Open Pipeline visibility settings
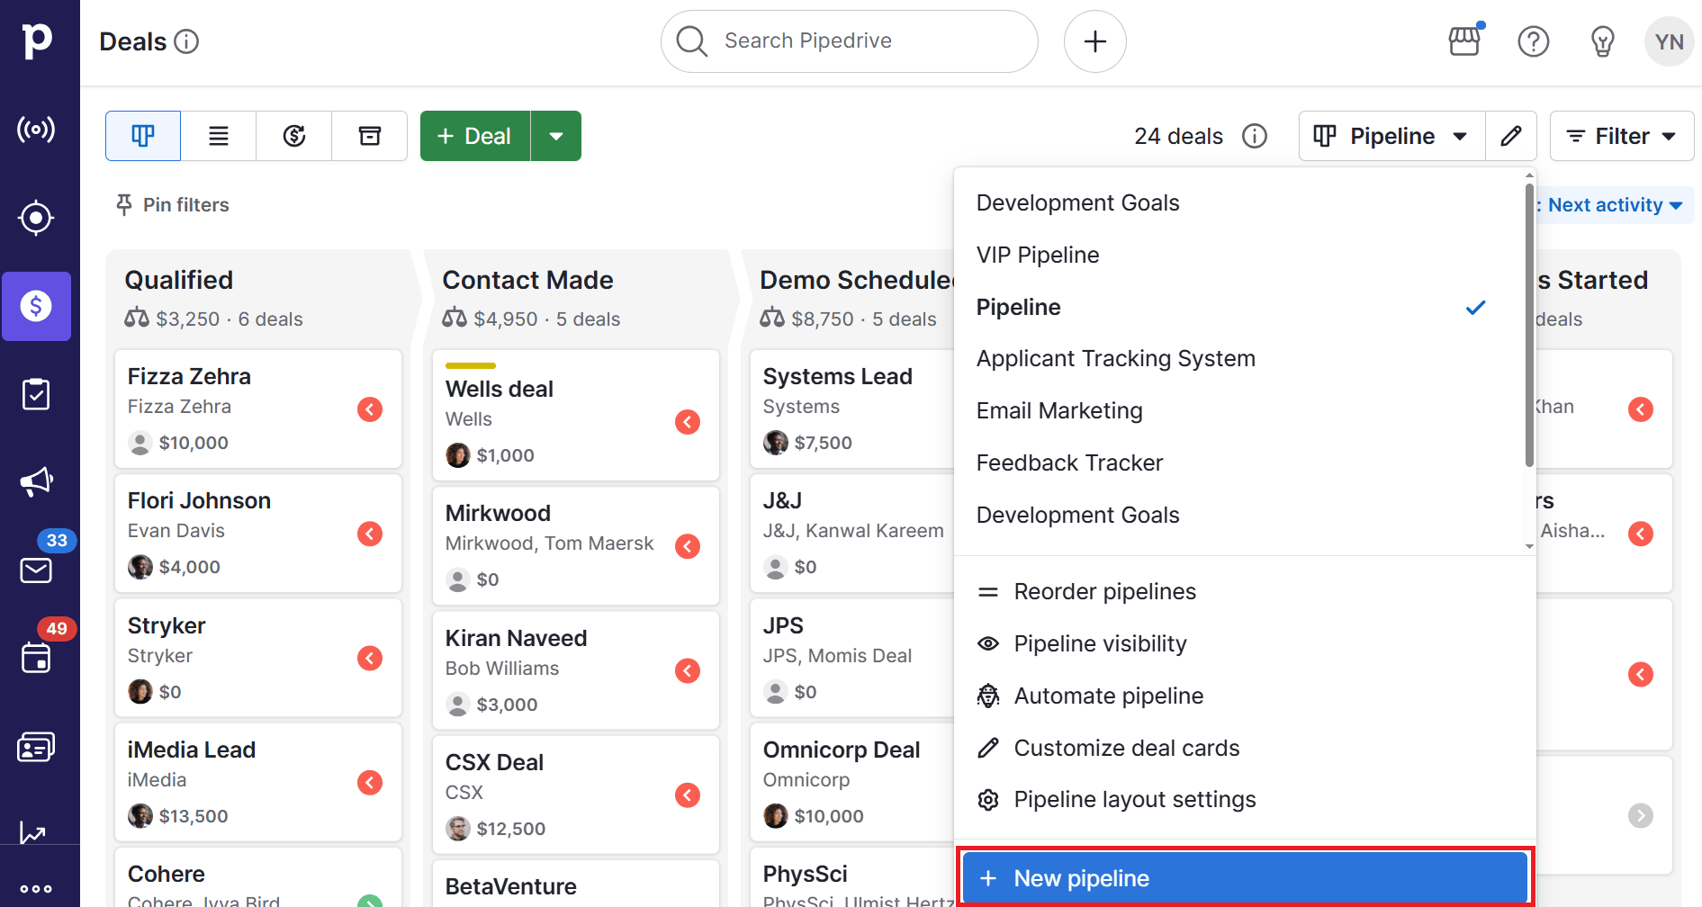 point(1245,644)
